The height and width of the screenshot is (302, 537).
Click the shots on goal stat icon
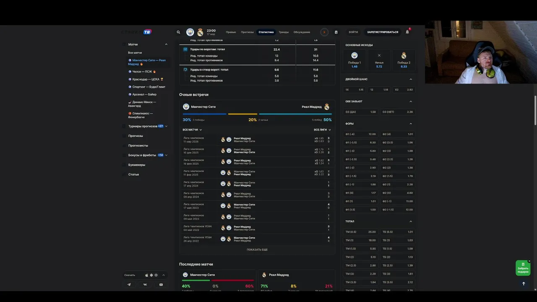[x=185, y=49]
